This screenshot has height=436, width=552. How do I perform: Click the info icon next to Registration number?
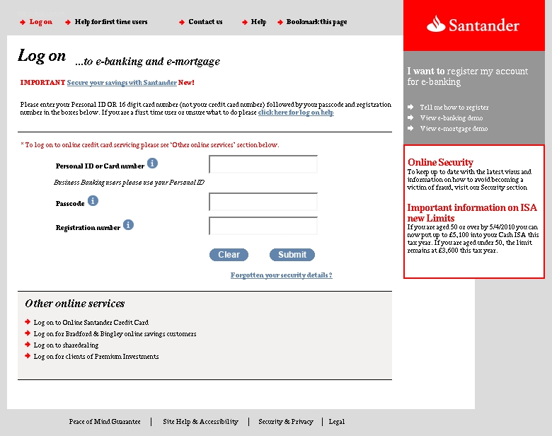(128, 224)
